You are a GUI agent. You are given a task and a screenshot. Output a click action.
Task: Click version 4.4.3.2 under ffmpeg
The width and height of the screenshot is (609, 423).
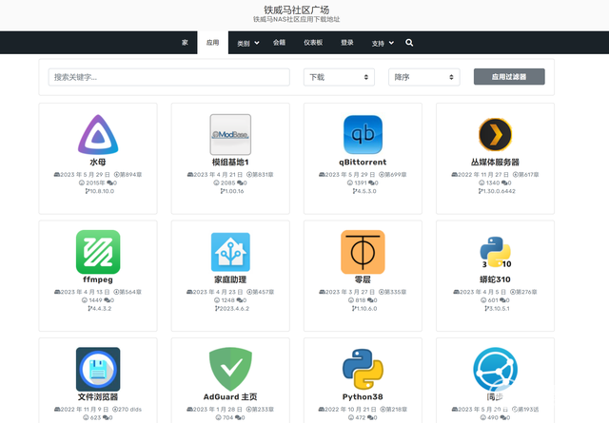(x=100, y=309)
